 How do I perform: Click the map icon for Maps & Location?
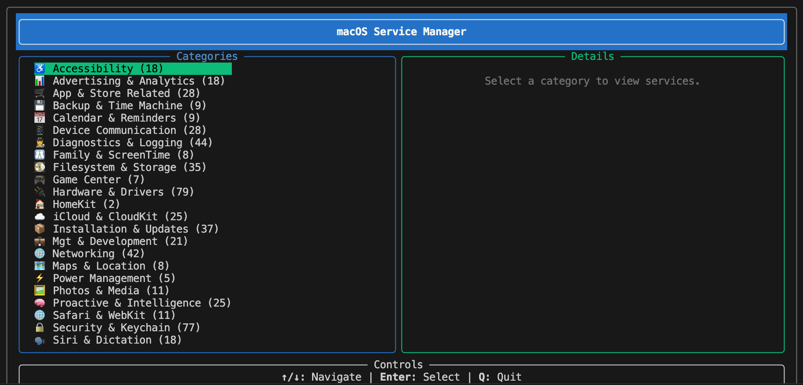[x=40, y=266]
